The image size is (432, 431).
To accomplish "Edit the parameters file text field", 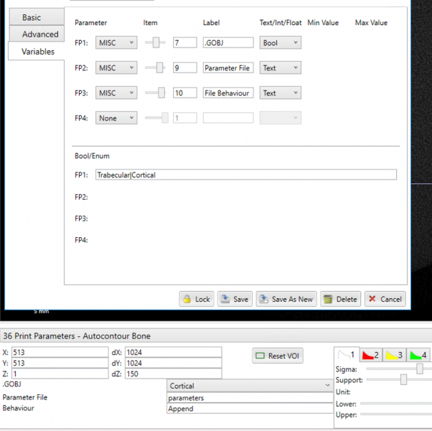I will 250,398.
